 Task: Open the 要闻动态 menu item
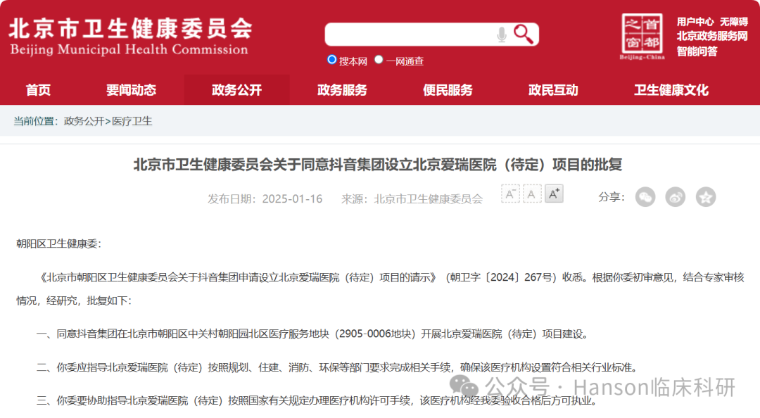click(132, 90)
